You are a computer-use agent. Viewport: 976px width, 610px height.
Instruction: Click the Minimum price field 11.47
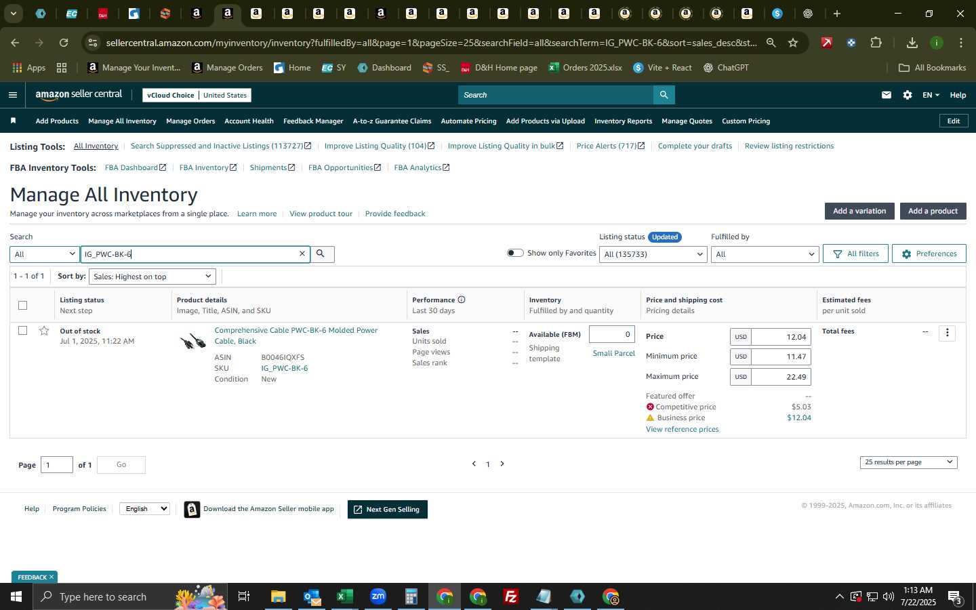click(x=781, y=357)
